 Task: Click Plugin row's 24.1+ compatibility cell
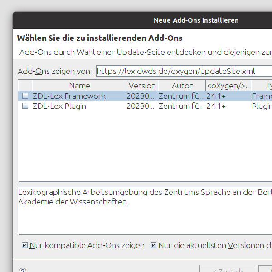point(216,106)
